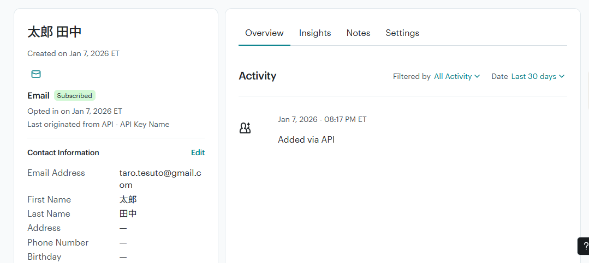Select the Settings tab

coord(402,33)
